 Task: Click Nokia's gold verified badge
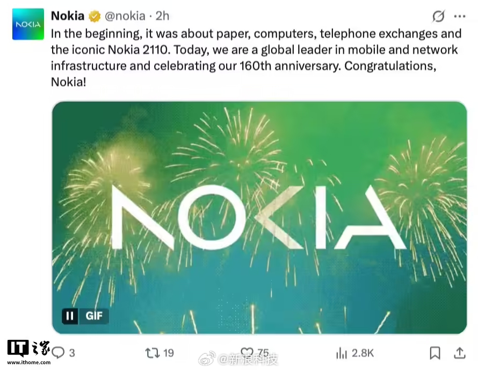coord(95,16)
